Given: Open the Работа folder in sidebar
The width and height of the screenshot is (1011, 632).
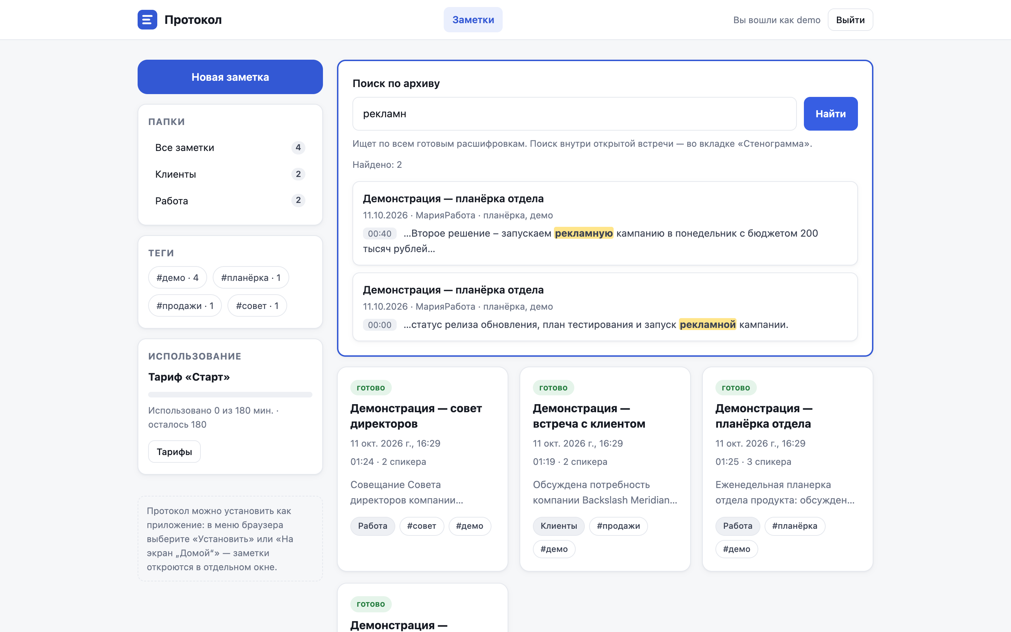Looking at the screenshot, I should [230, 200].
